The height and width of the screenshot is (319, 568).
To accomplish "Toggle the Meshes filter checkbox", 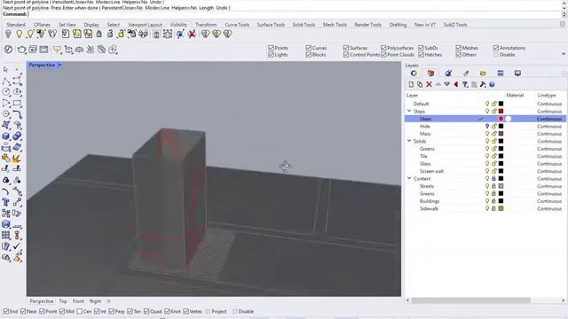I will click(458, 48).
